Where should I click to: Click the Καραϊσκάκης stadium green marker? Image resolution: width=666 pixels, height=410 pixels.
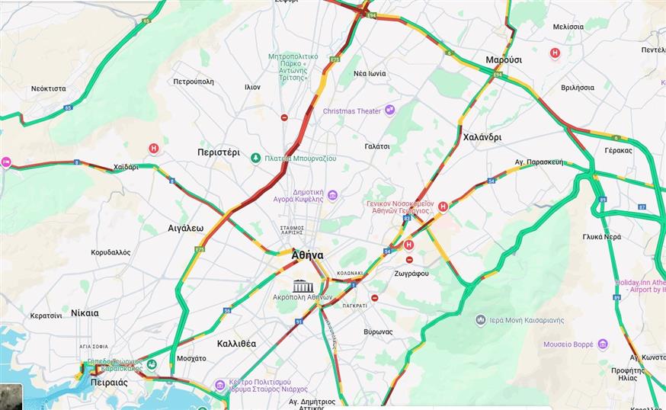(152, 364)
